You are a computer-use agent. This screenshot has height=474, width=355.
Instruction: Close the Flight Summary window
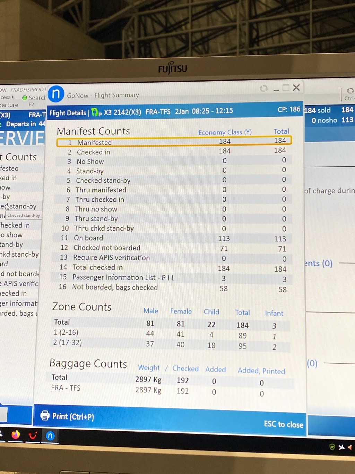(296, 88)
